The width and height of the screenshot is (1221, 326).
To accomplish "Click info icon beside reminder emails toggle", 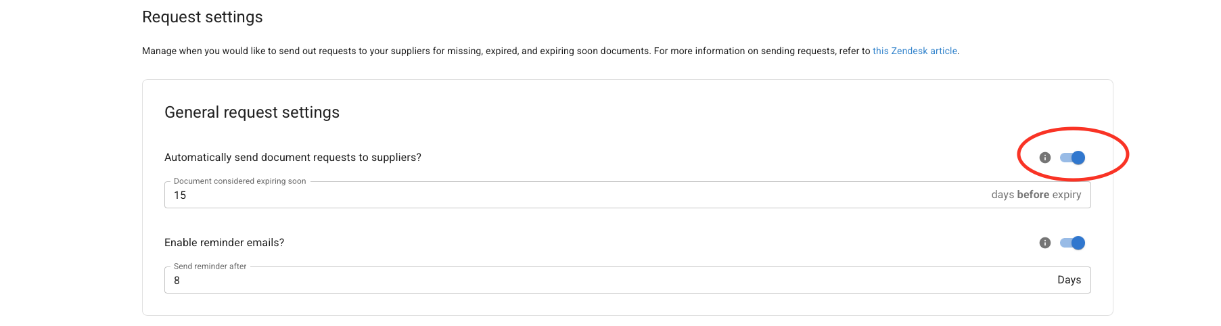I will [x=1045, y=243].
